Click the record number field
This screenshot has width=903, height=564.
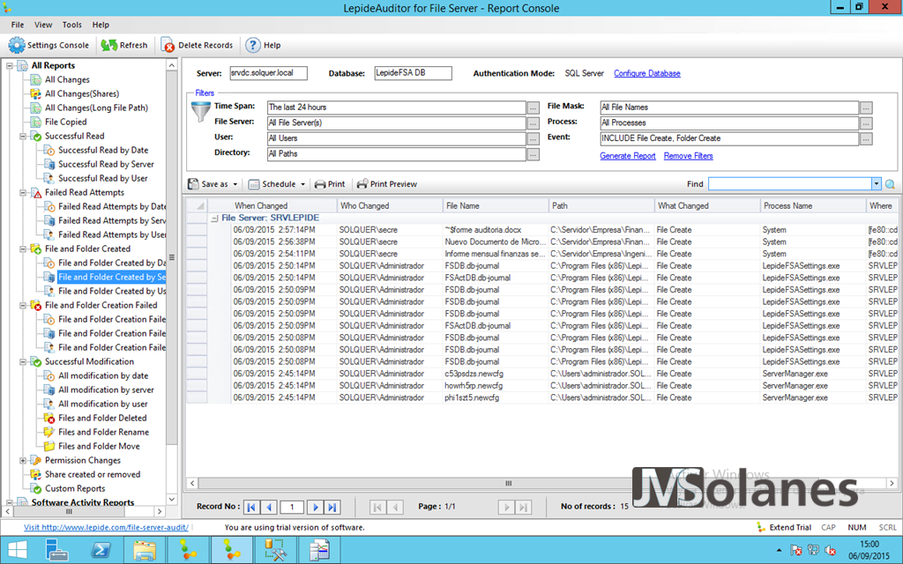291,507
